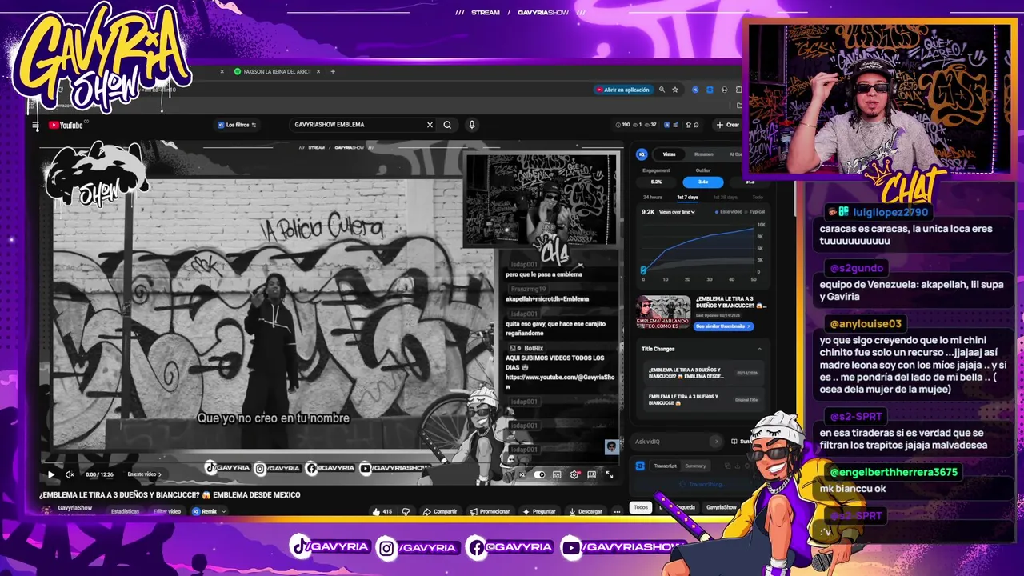Open Vistas tab in vidIQ panel
Image resolution: width=1024 pixels, height=576 pixels.
point(669,154)
